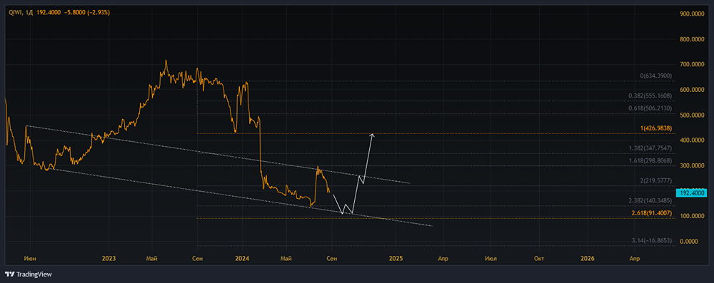Click the 2026 label on the time axis
The image size is (714, 283).
coord(588,259)
